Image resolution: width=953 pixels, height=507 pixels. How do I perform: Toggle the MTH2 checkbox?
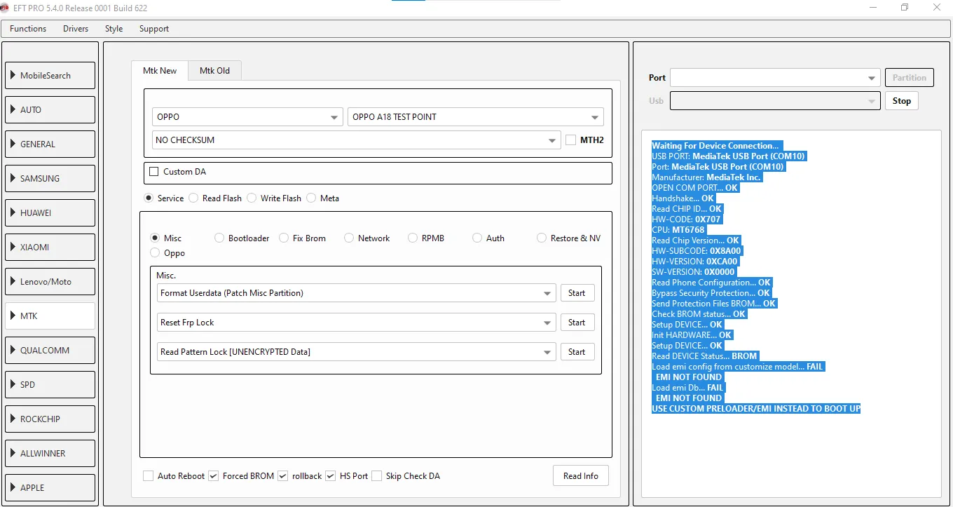pos(571,140)
